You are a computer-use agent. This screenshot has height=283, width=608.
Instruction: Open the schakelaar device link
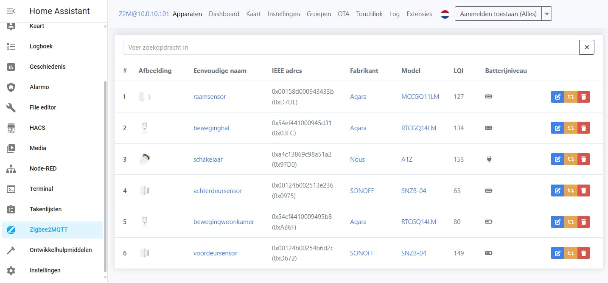208,160
